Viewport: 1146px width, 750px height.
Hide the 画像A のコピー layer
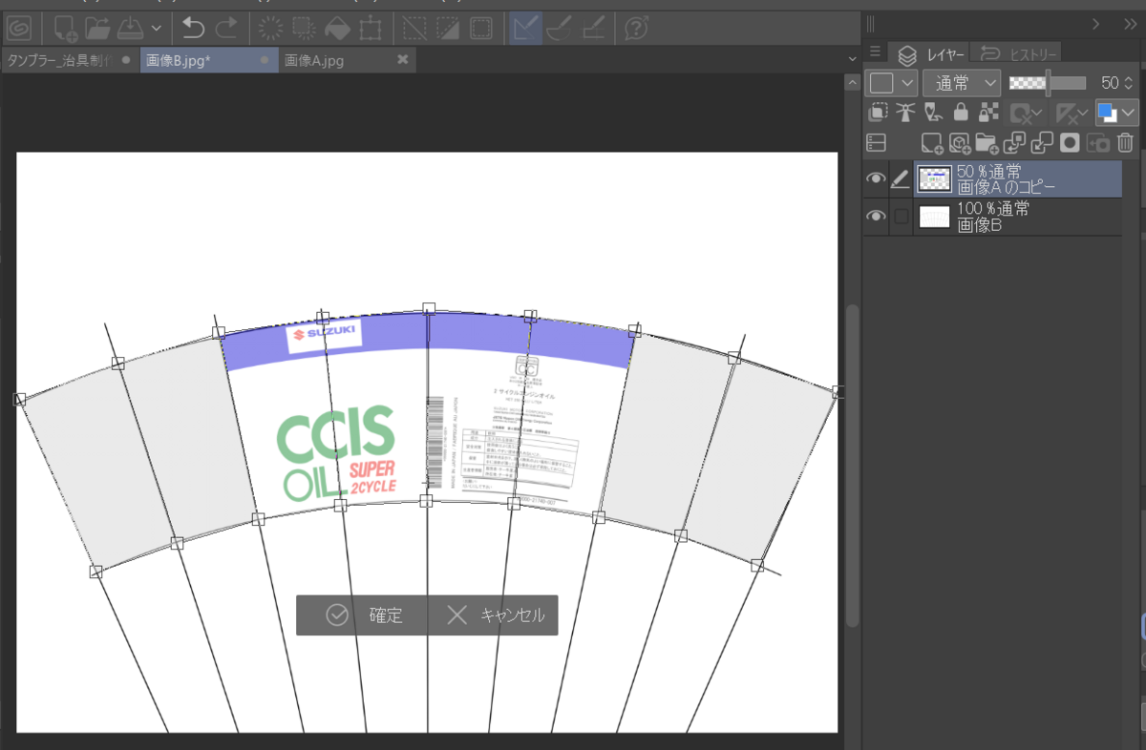pos(876,178)
